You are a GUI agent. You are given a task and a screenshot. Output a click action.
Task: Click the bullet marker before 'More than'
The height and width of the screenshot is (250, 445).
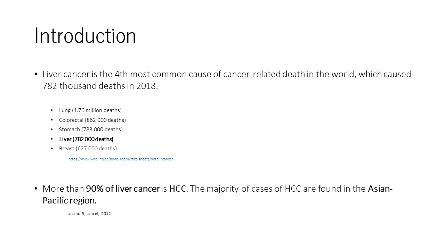coord(36,189)
